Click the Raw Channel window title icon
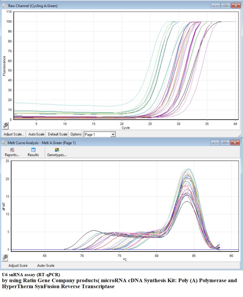Image resolution: width=243 pixels, height=297 pixels. [x=4, y=6]
